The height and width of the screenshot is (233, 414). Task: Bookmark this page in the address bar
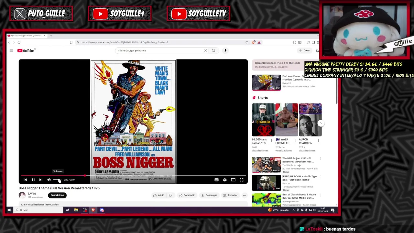71,42
